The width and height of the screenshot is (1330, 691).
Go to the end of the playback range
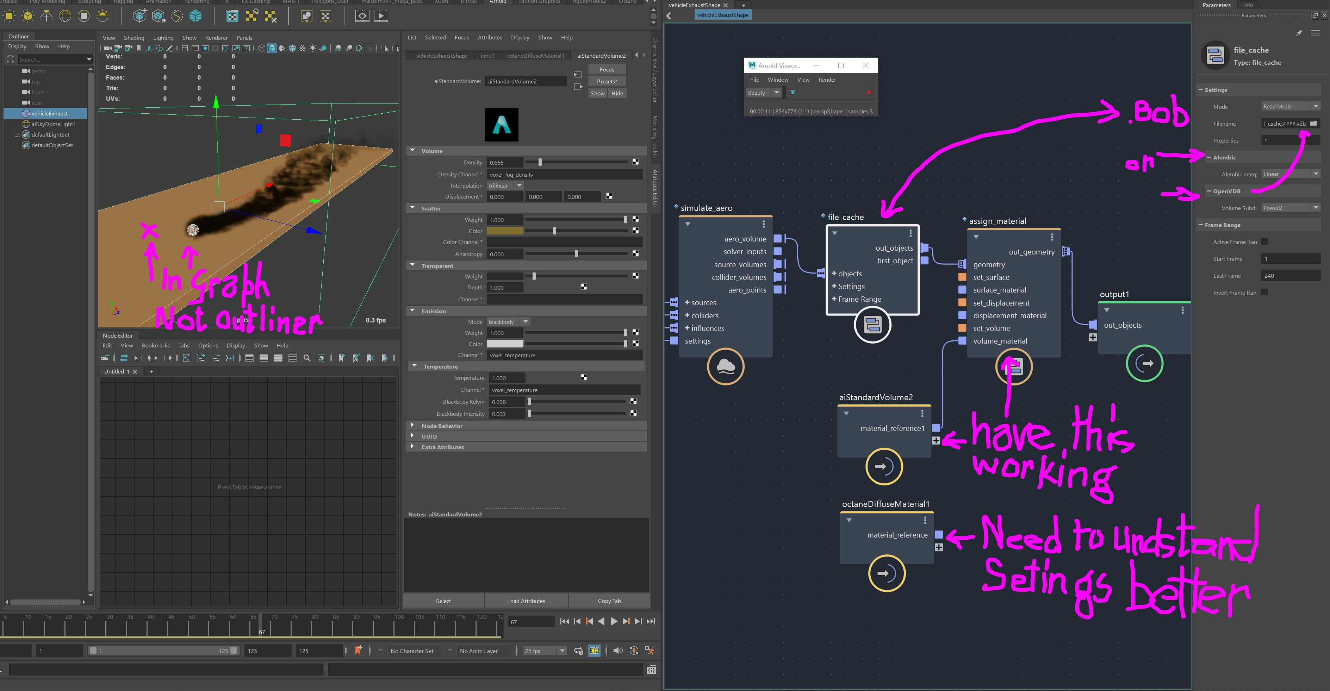point(651,621)
